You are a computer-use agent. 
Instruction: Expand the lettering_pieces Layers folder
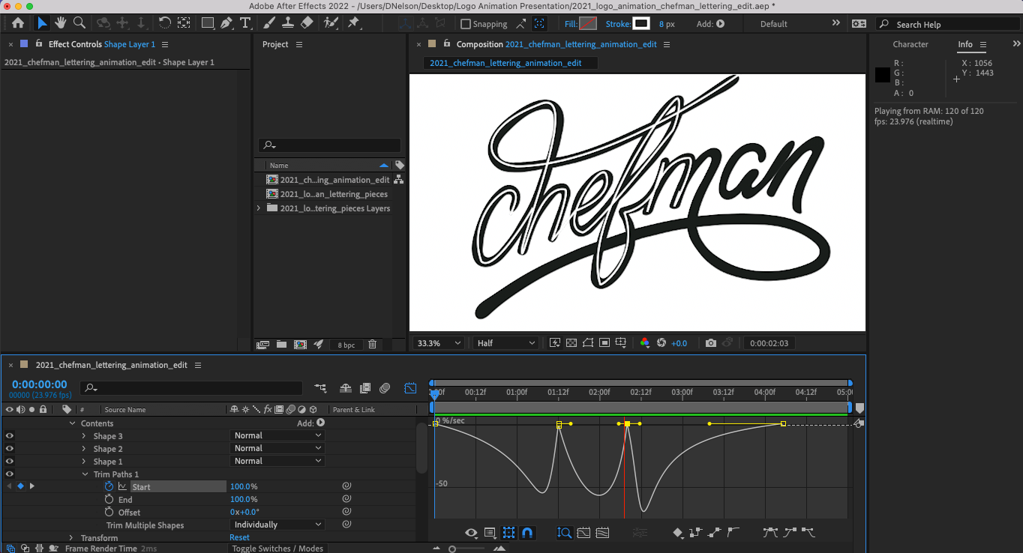coord(259,208)
